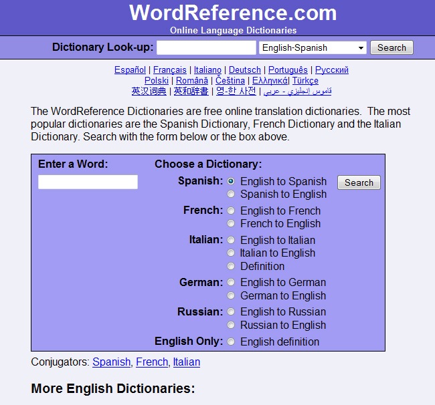Open the Português language link
This screenshot has height=405, width=435.
[x=288, y=70]
